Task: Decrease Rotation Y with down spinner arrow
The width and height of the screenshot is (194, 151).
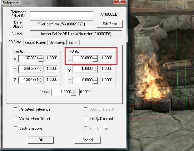Action: click(x=95, y=71)
